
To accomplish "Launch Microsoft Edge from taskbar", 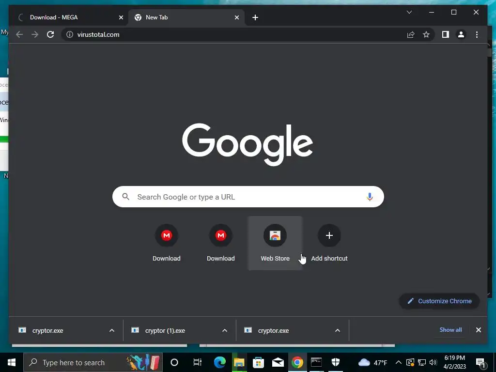I will click(219, 362).
